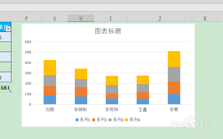Select column F header
Image resolution: width=223 pixels, height=139 pixels.
click(x=27, y=18)
